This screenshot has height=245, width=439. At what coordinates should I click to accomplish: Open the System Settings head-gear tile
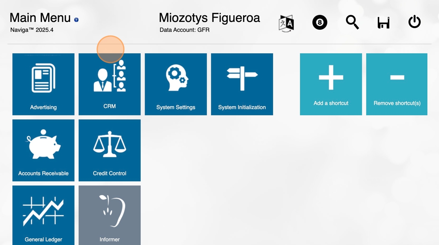click(176, 84)
